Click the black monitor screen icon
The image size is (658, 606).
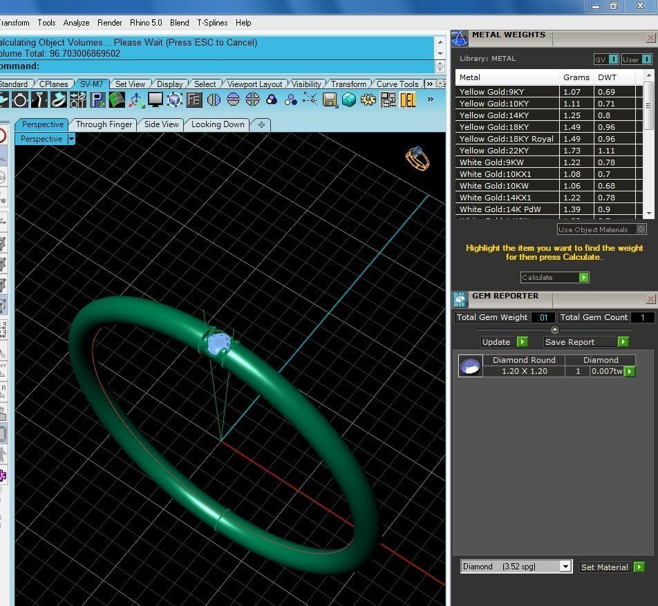pyautogui.click(x=156, y=100)
